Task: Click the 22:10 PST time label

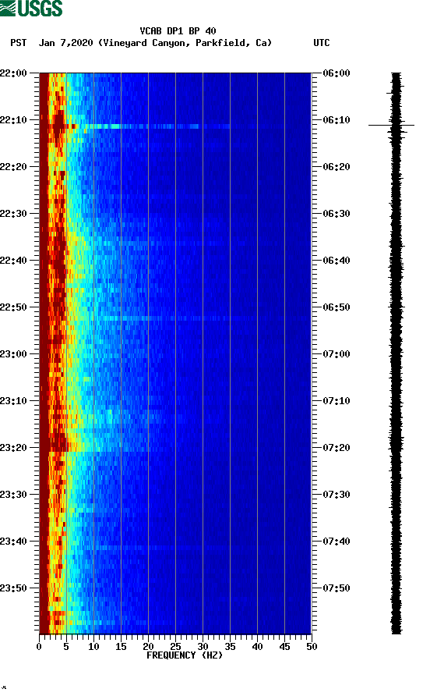Action: click(x=13, y=120)
